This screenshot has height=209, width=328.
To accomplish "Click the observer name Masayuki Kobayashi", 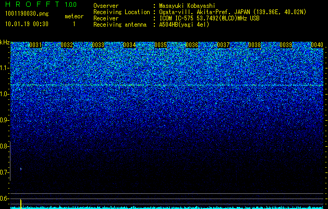I will 187,6.
